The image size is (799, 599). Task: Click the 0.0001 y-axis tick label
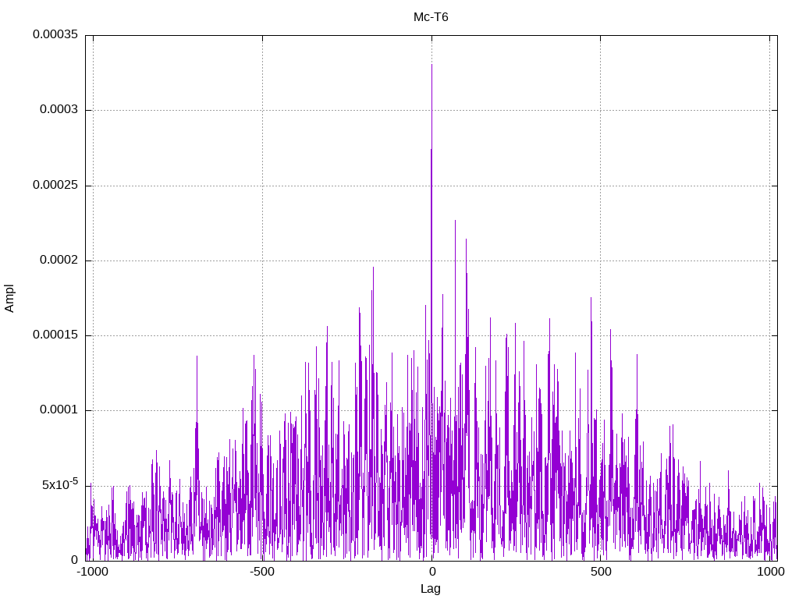coord(59,409)
